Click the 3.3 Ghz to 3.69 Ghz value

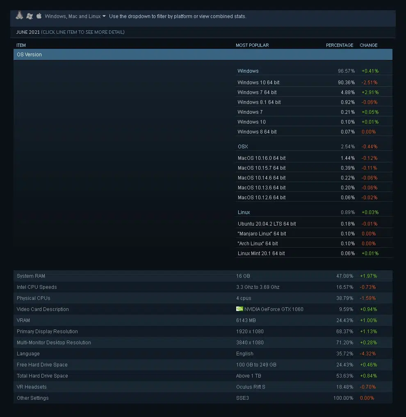pos(258,287)
